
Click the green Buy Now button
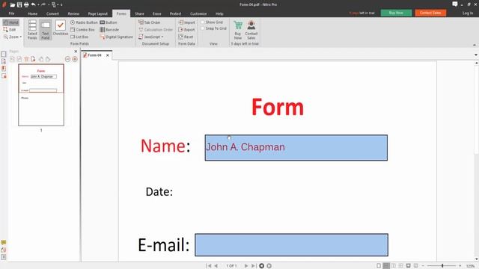(x=396, y=13)
